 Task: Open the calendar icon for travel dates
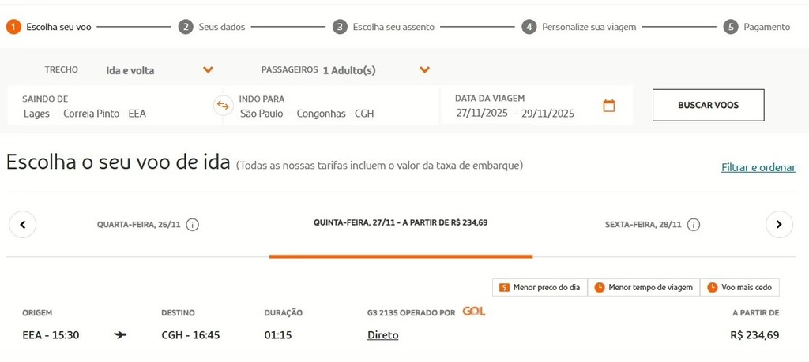[x=609, y=106]
